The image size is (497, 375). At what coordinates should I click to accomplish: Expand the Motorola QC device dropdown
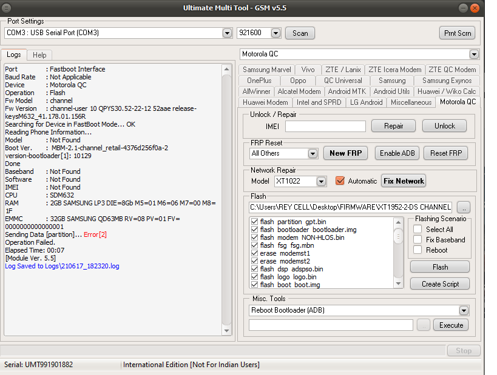(x=474, y=54)
